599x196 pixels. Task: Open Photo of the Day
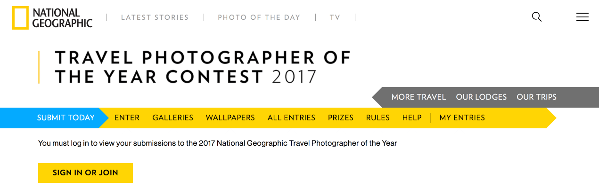(259, 17)
